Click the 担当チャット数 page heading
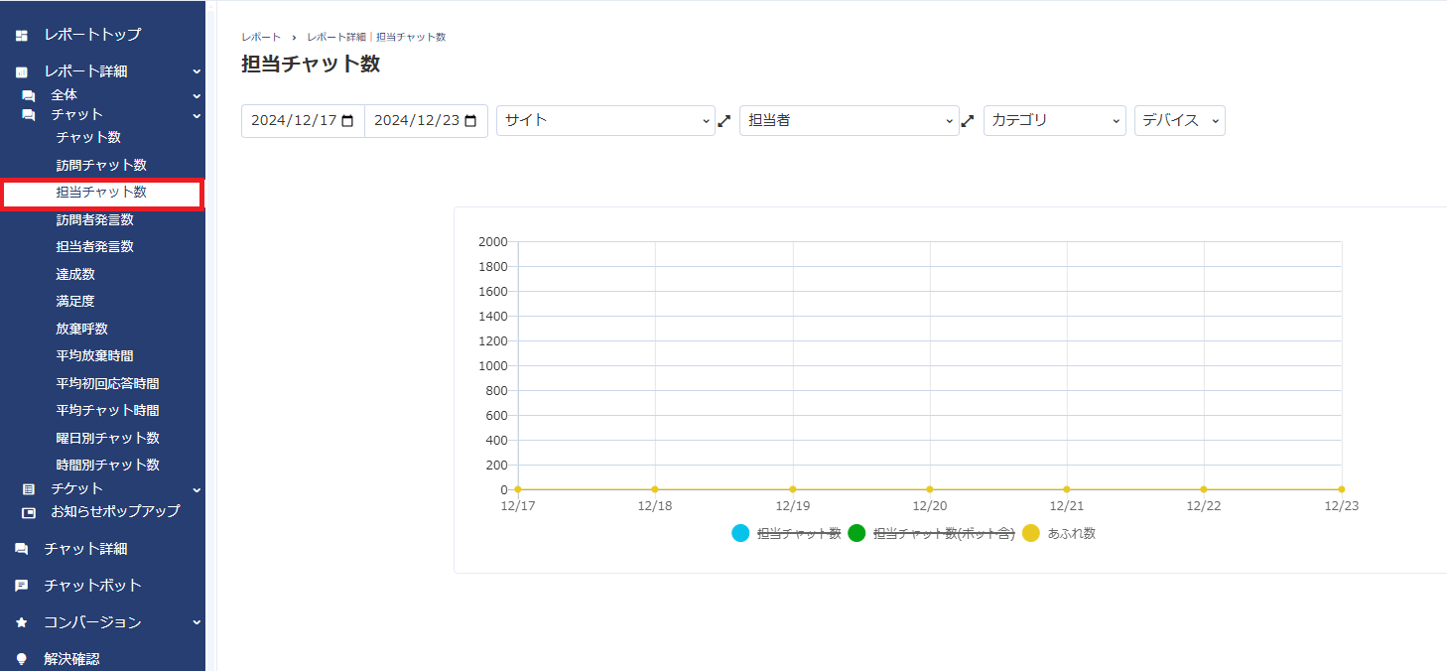Screen dimensions: 1447x671 pyautogui.click(x=311, y=65)
